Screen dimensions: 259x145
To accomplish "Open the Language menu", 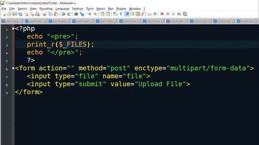I will tap(62, 9).
